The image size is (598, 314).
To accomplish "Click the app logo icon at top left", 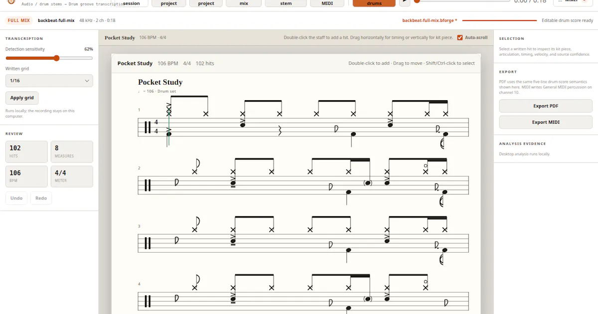I will tap(11, 2).
